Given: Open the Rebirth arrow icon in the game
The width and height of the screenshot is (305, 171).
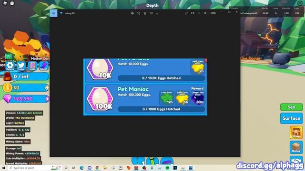Looking at the screenshot, I should [44, 66].
